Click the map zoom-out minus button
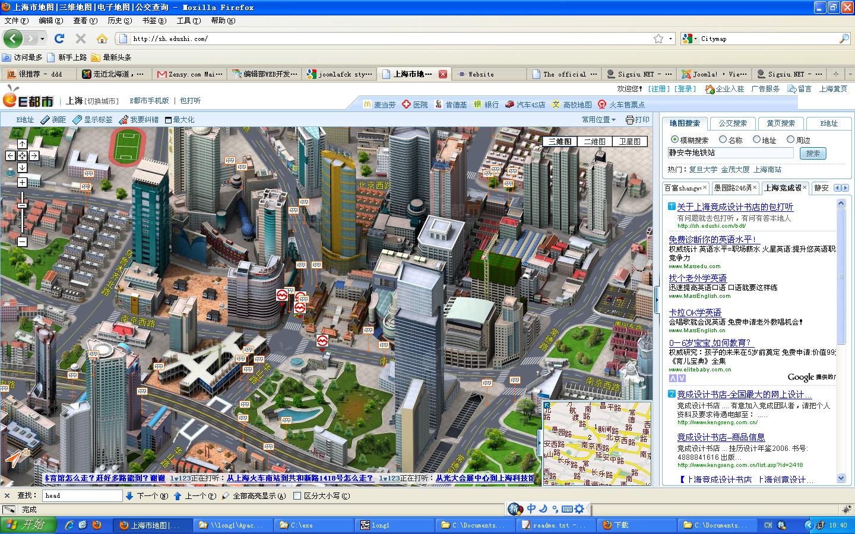This screenshot has height=534, width=855. [x=22, y=241]
